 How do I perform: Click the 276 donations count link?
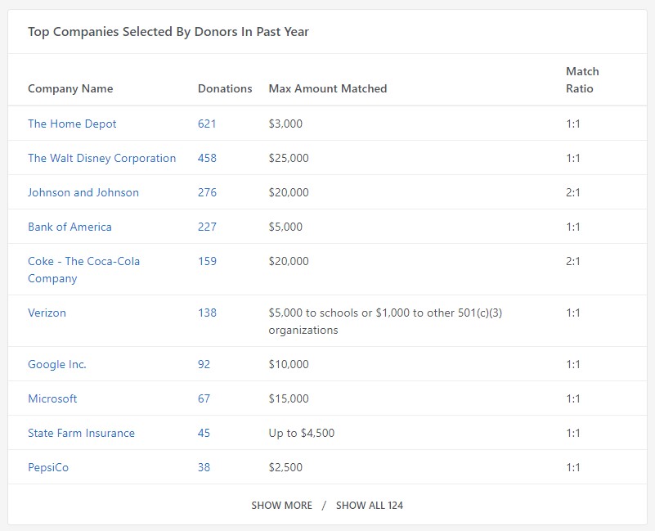click(x=207, y=192)
